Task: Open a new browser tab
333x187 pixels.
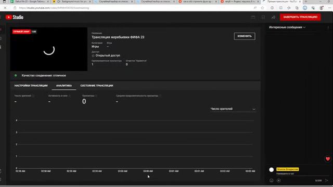Action: click(306, 2)
